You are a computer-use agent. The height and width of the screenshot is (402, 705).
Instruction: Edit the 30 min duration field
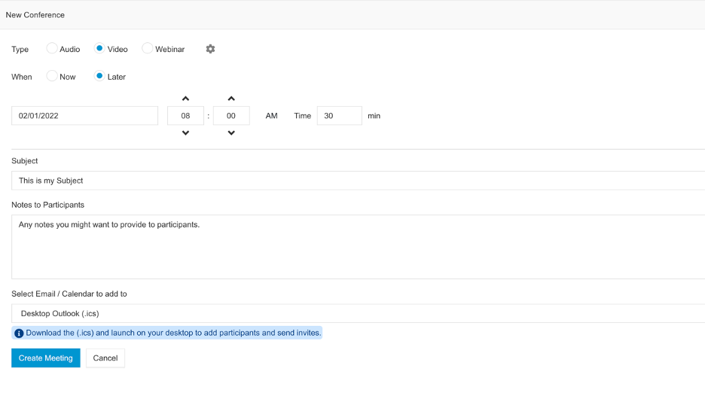(x=340, y=116)
